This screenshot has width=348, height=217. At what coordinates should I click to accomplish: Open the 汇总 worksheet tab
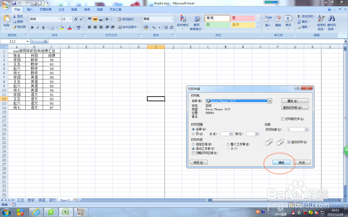click(x=21, y=200)
